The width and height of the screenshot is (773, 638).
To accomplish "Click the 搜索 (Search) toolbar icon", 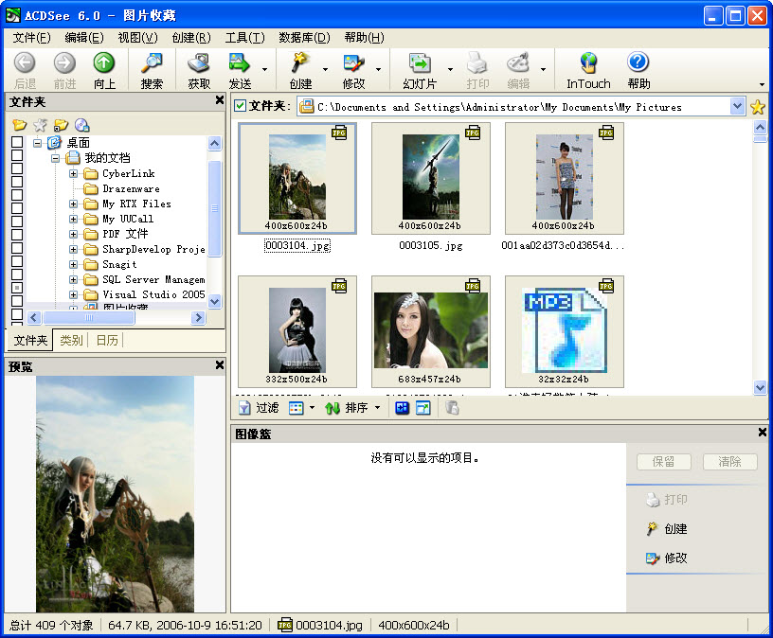I will coord(152,64).
